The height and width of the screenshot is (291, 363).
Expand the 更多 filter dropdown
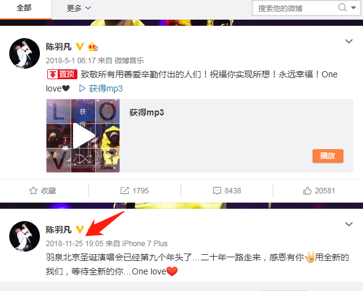(79, 9)
